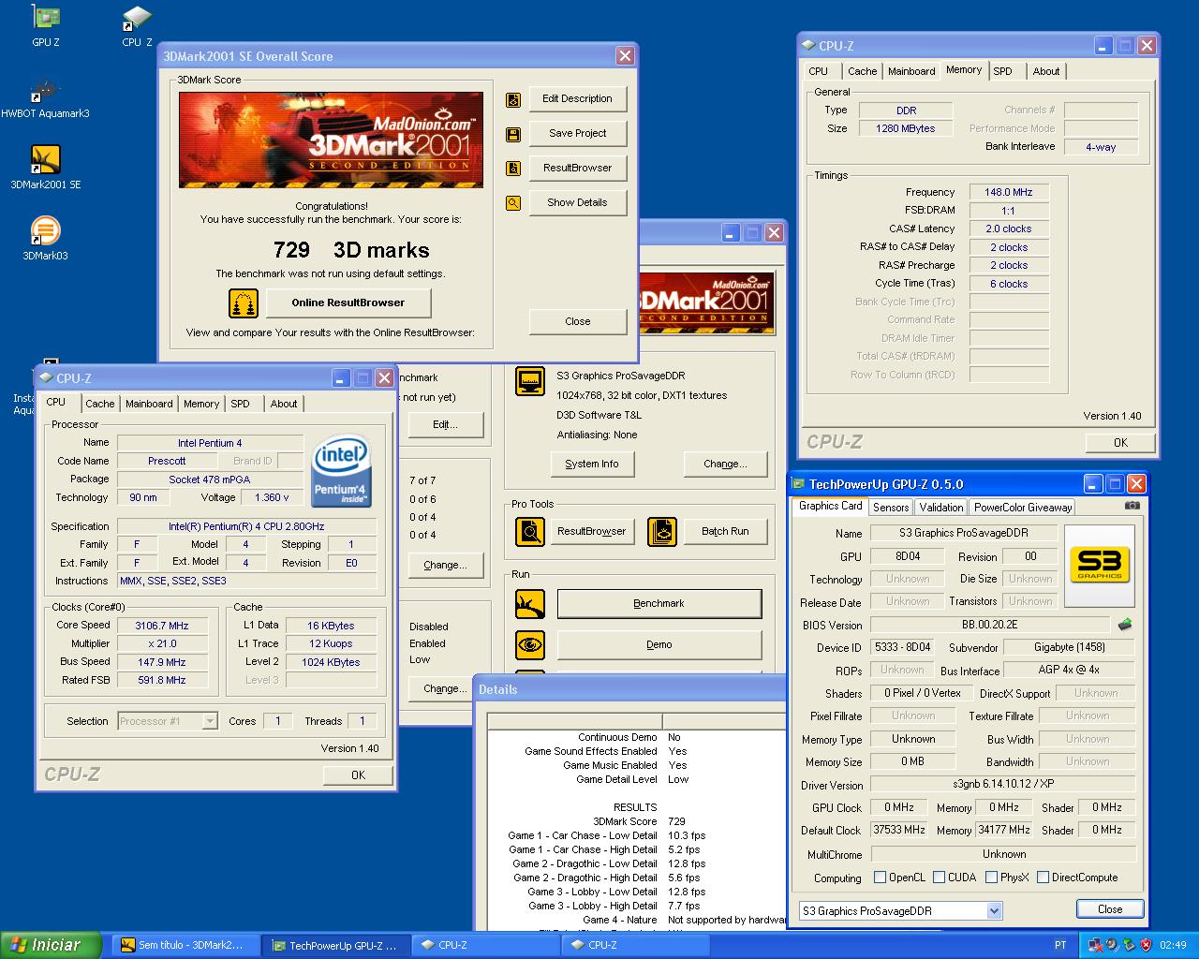
Task: Click 'Game 1 - Car Chase - Low Detail' row
Action: point(639,835)
